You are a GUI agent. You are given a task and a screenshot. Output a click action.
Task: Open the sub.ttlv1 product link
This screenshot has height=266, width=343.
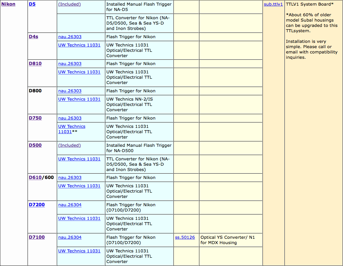tap(273, 4)
